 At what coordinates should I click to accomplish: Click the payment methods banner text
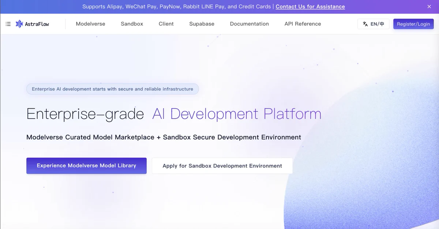(x=177, y=7)
